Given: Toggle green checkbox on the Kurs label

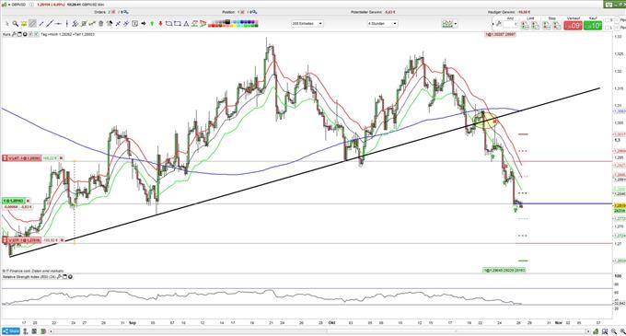Looking at the screenshot, I should (x=36, y=34).
